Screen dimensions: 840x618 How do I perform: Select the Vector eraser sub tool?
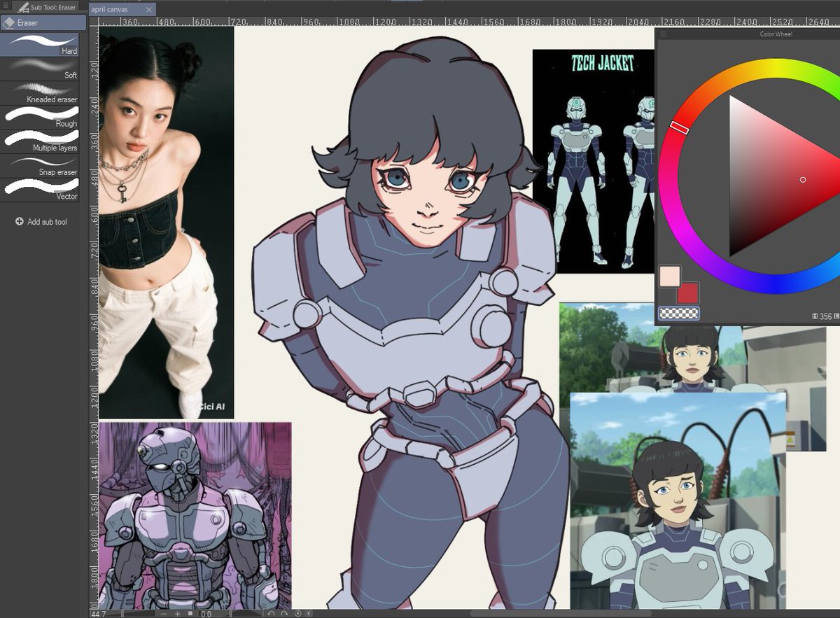[39, 189]
